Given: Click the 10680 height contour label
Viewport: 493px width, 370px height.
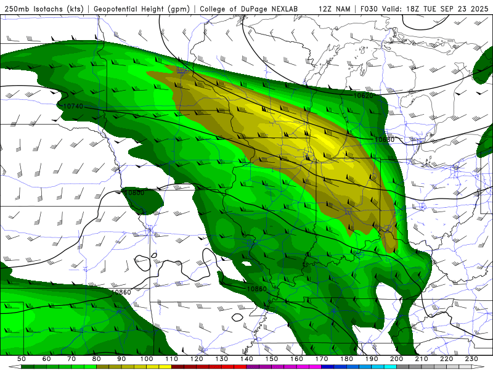Looking at the screenshot, I should click(x=385, y=139).
